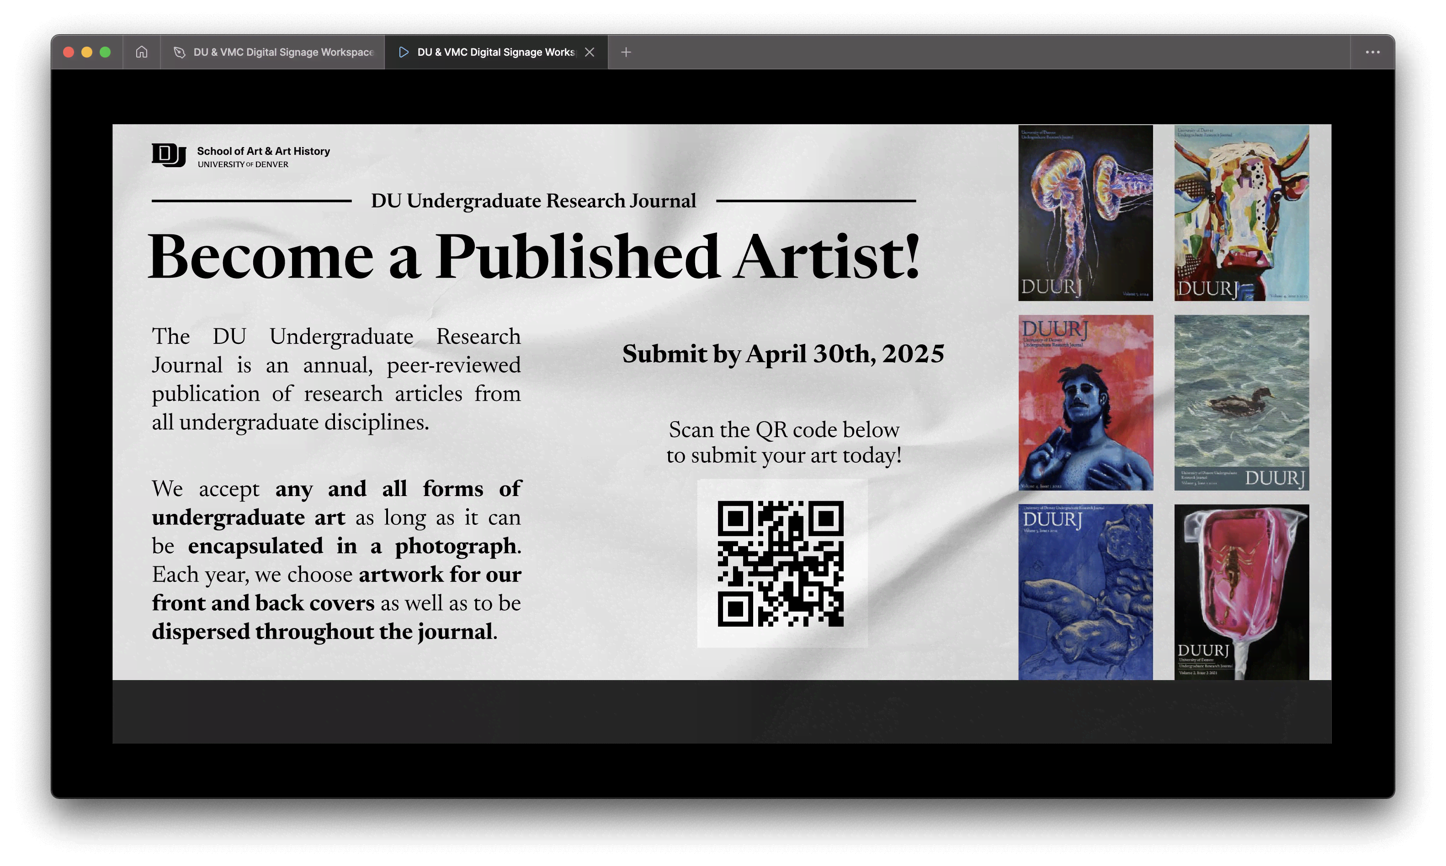Go to the Home icon tab
This screenshot has height=866, width=1446.
pyautogui.click(x=141, y=52)
